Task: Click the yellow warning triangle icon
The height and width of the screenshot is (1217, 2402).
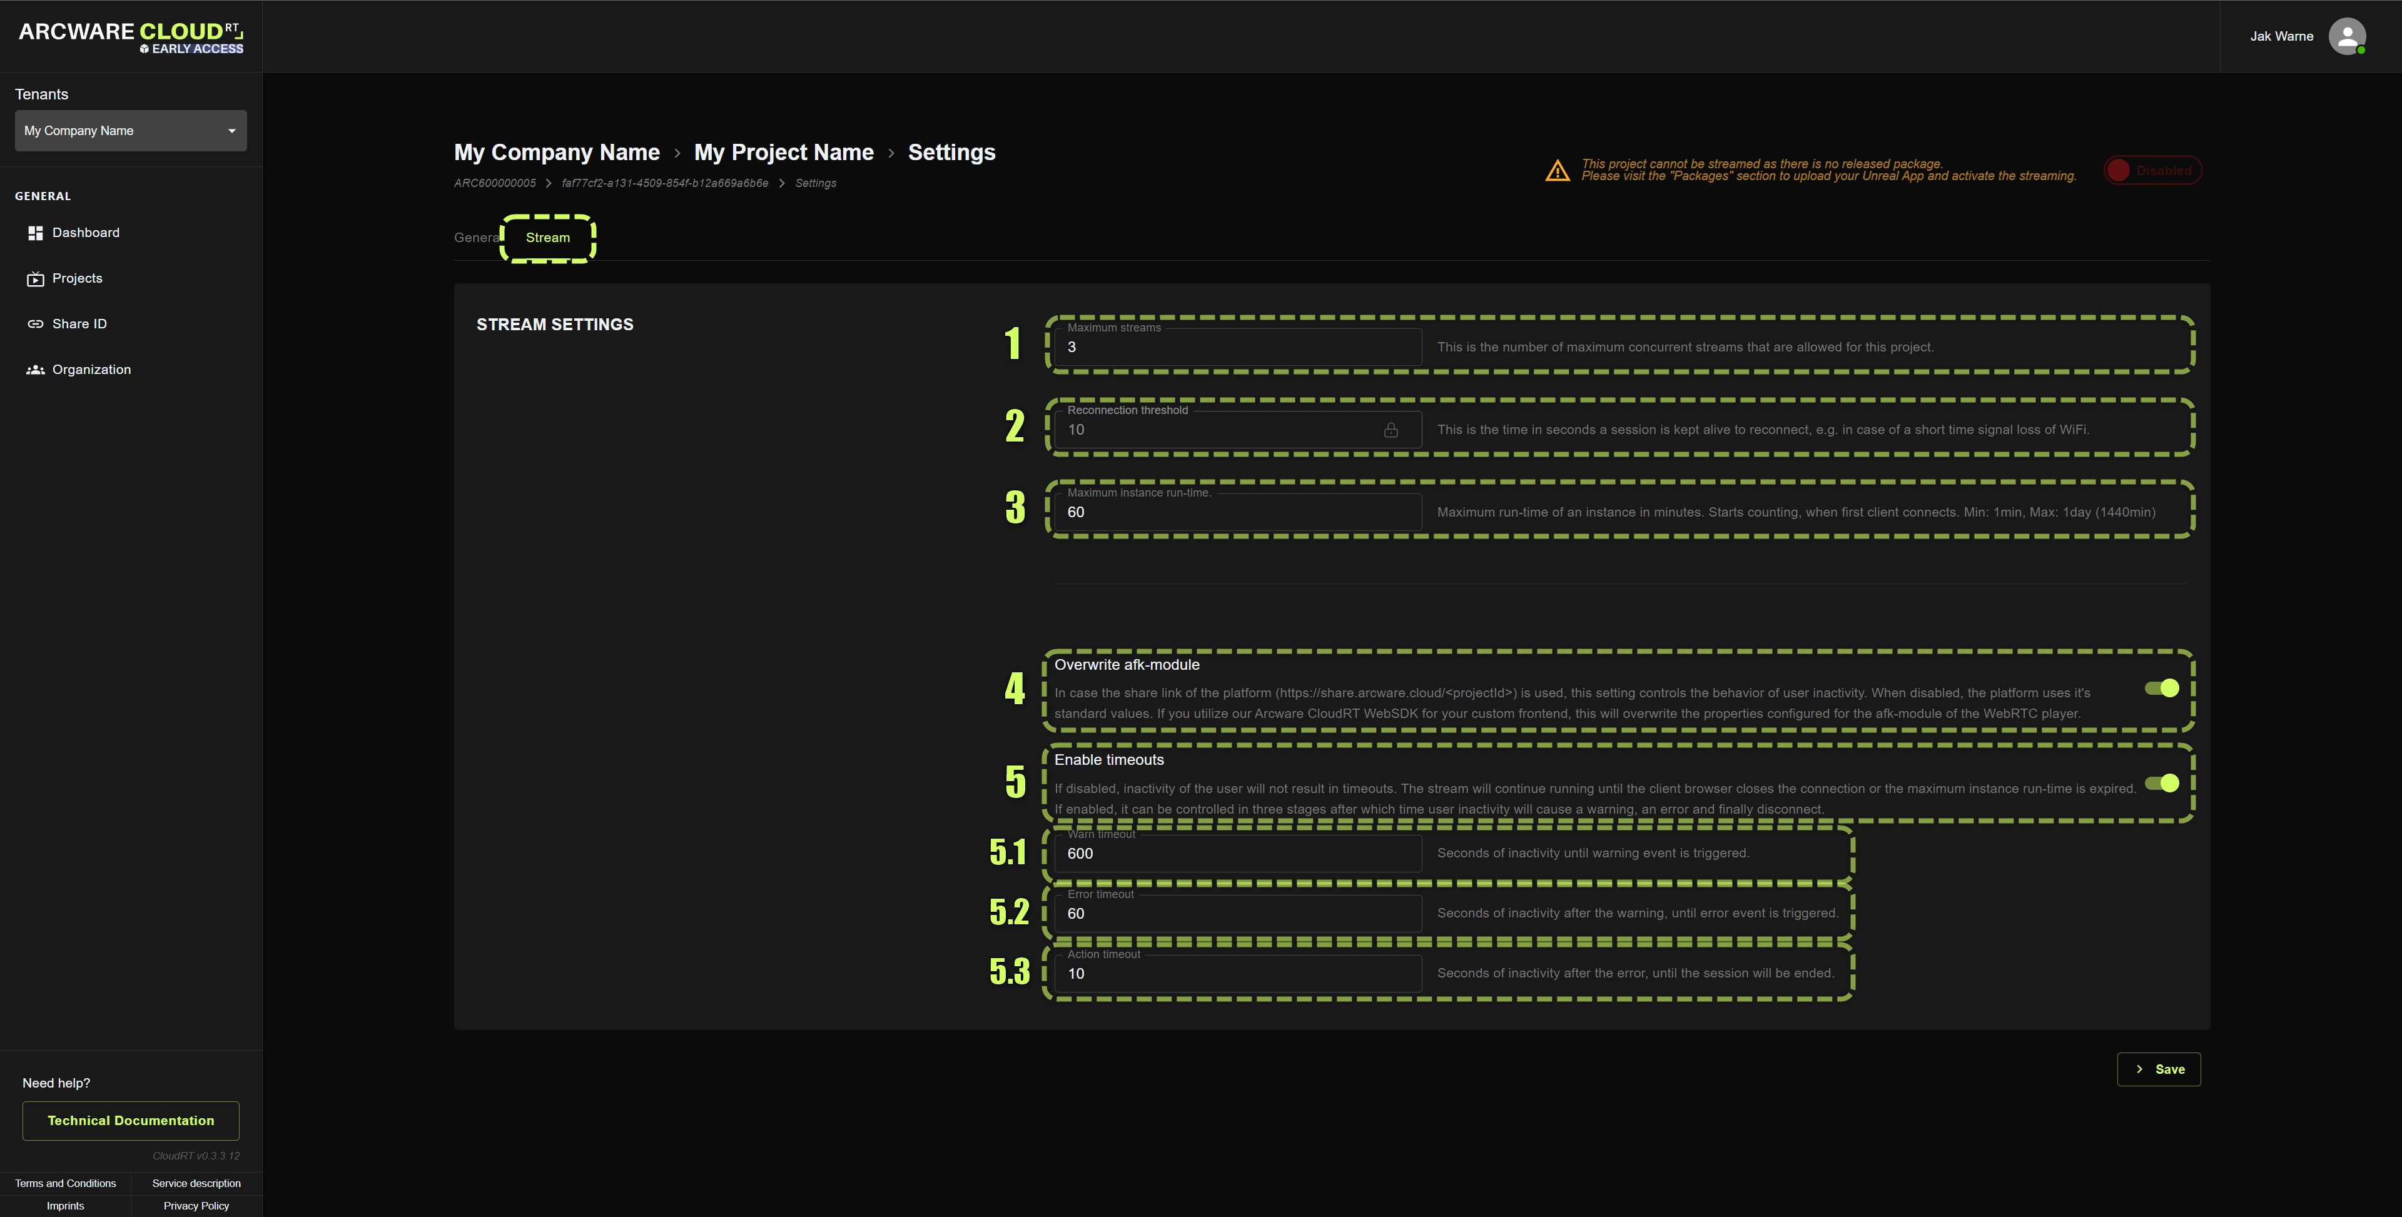Action: (x=1557, y=171)
